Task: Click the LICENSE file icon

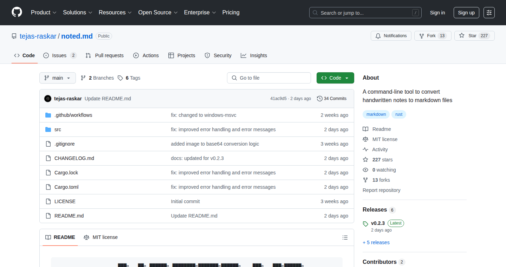Action: click(x=48, y=201)
